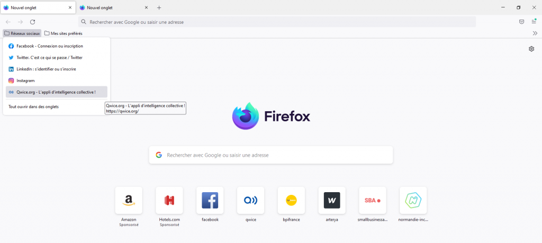Viewport: 542px width, 243px height.
Task: Launch the qwice shortcut tile
Action: [250, 201]
